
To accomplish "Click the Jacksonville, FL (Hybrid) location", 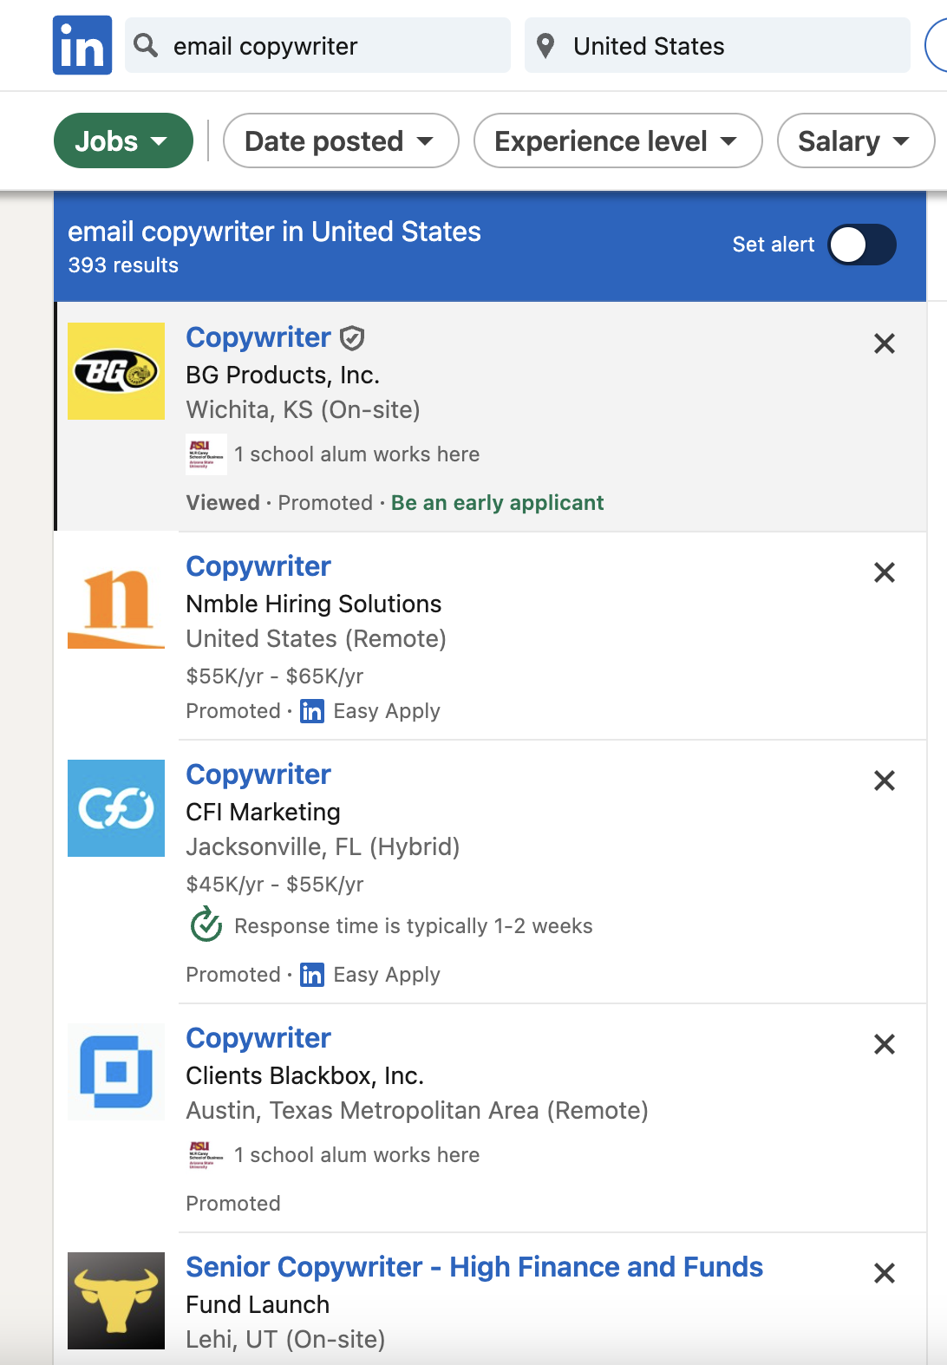I will 323,846.
